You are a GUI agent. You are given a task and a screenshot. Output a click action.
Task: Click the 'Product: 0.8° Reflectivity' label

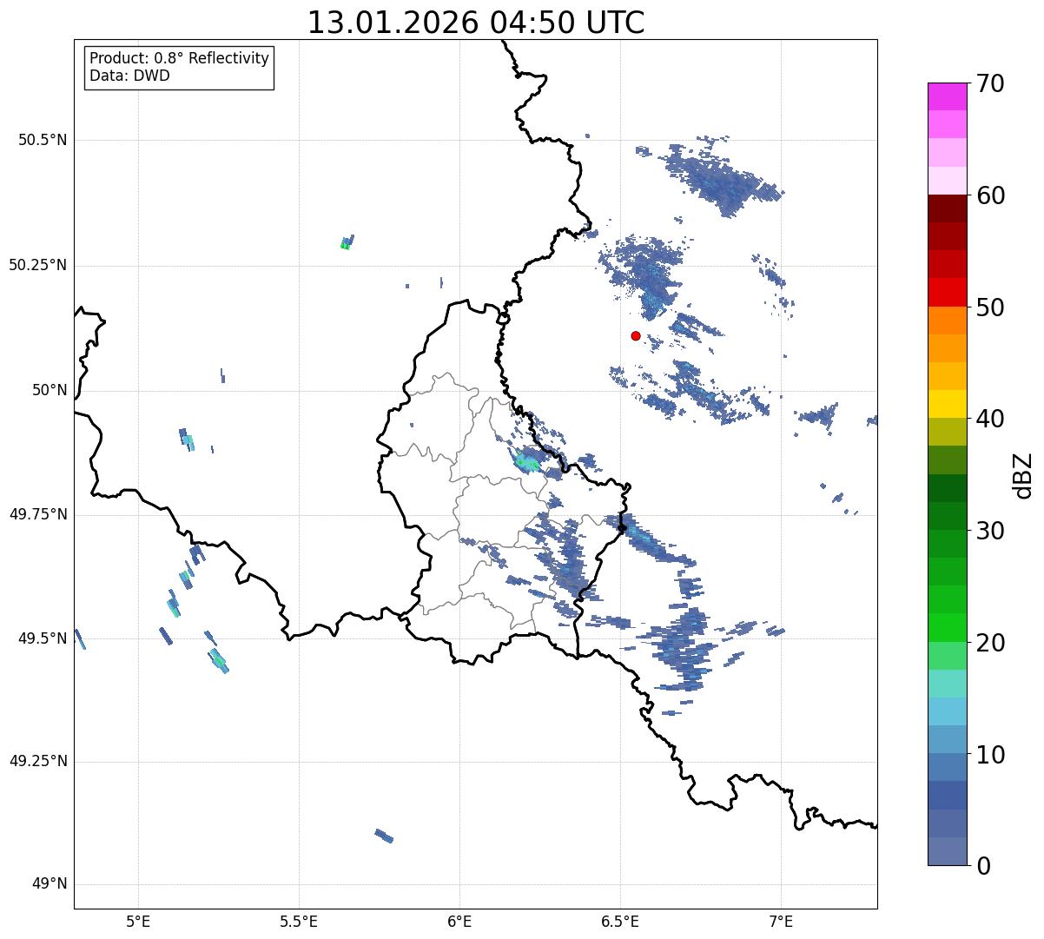point(180,58)
